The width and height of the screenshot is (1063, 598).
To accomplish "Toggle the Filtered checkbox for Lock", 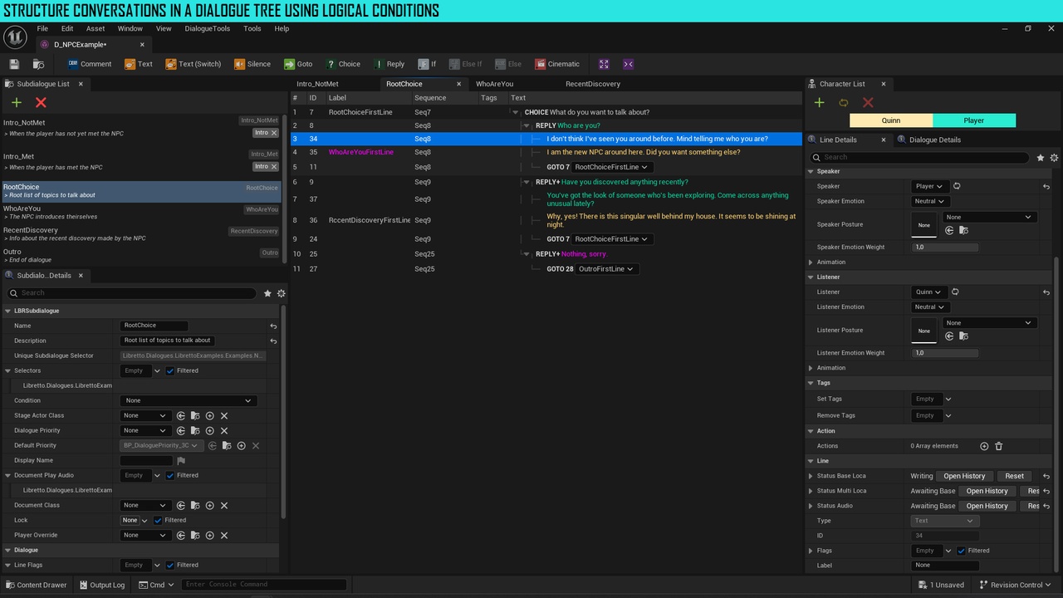I will tap(158, 520).
